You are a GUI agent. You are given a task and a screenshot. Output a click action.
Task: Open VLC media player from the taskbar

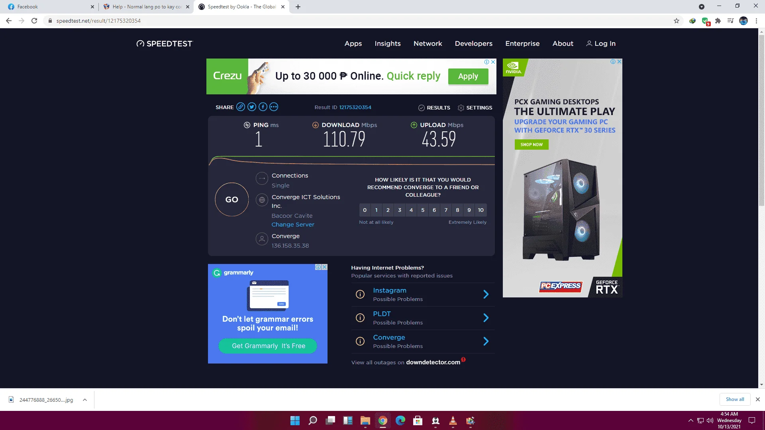click(x=453, y=420)
